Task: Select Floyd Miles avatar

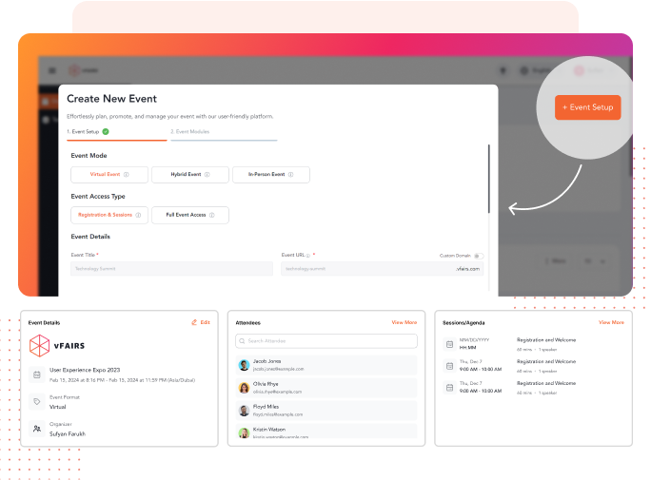Action: tap(244, 411)
